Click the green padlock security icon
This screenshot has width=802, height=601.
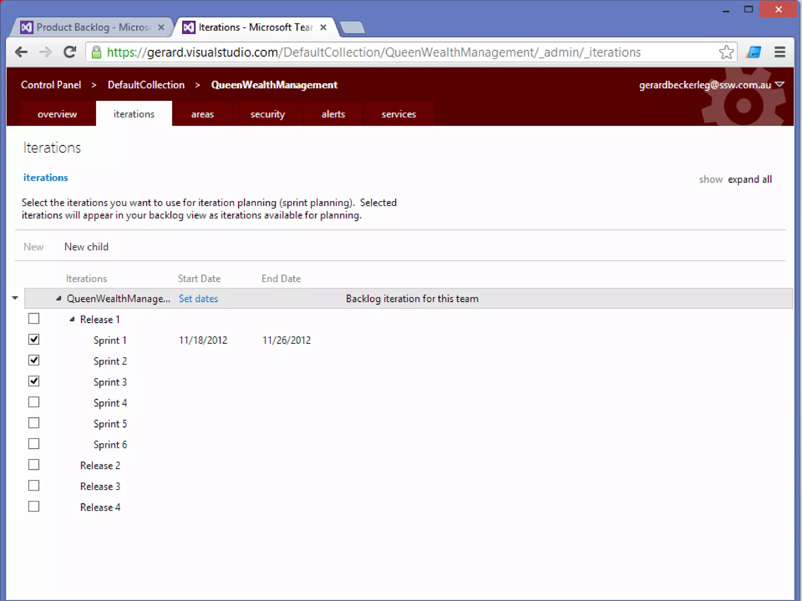[x=96, y=52]
